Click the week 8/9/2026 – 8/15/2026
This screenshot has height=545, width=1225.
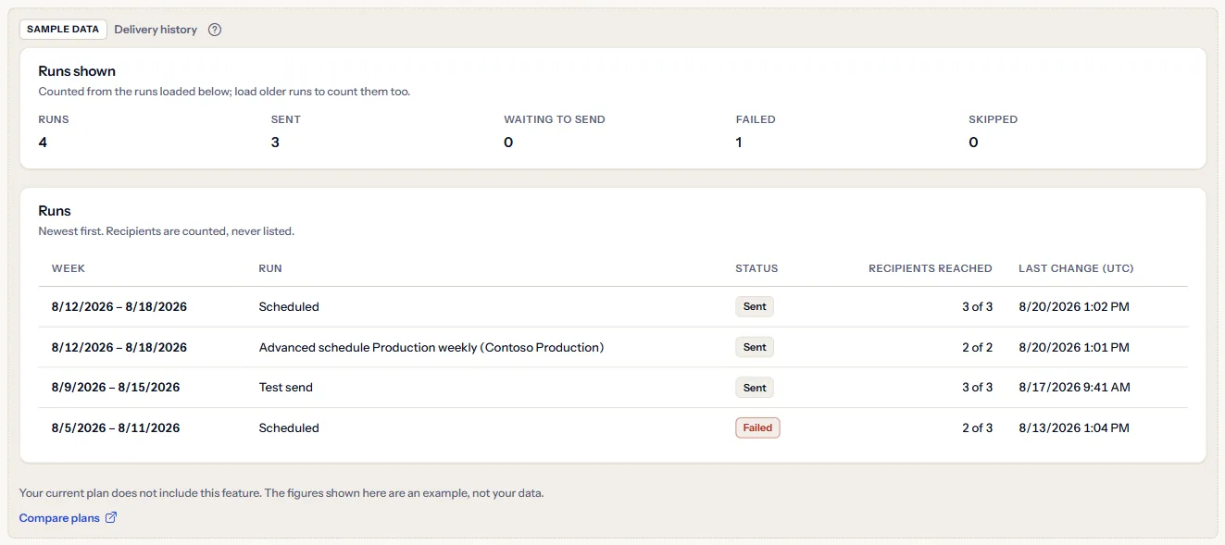click(x=116, y=388)
